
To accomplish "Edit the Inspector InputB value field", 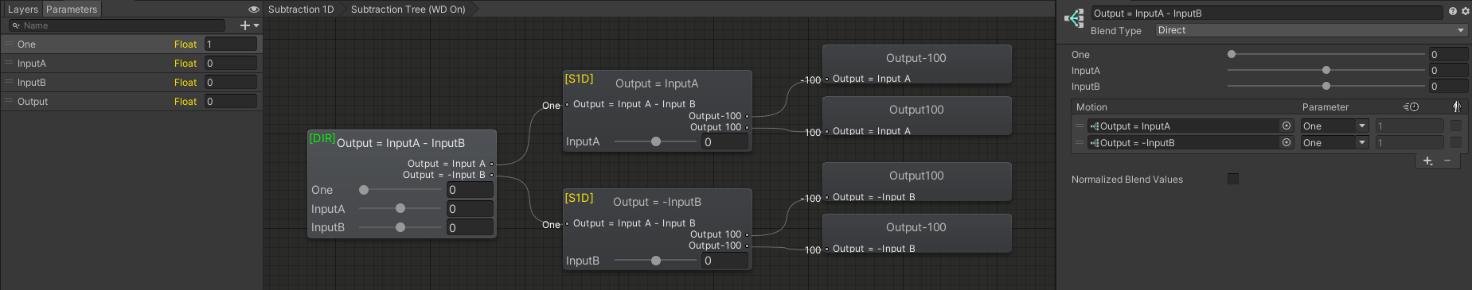I will (x=1448, y=87).
